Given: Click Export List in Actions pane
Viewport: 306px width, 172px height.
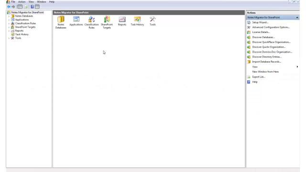Looking at the screenshot, I should coord(259,77).
